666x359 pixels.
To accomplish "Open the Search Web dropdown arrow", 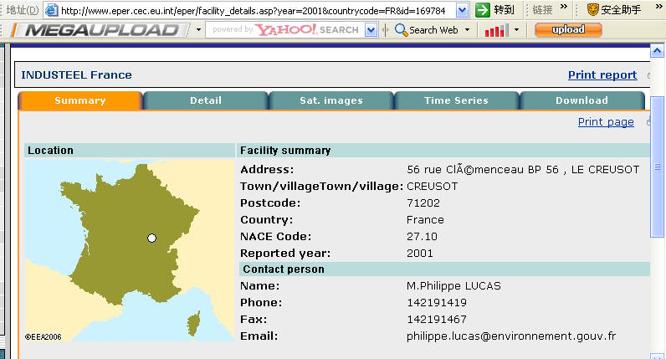I will pos(467,30).
